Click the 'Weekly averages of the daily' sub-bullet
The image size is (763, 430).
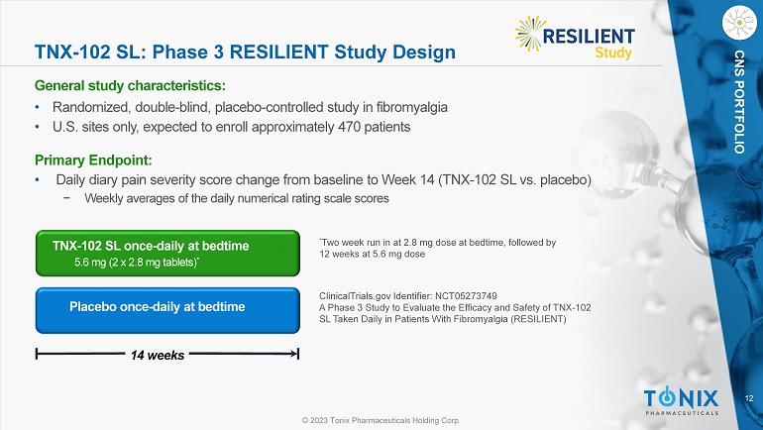237,198
